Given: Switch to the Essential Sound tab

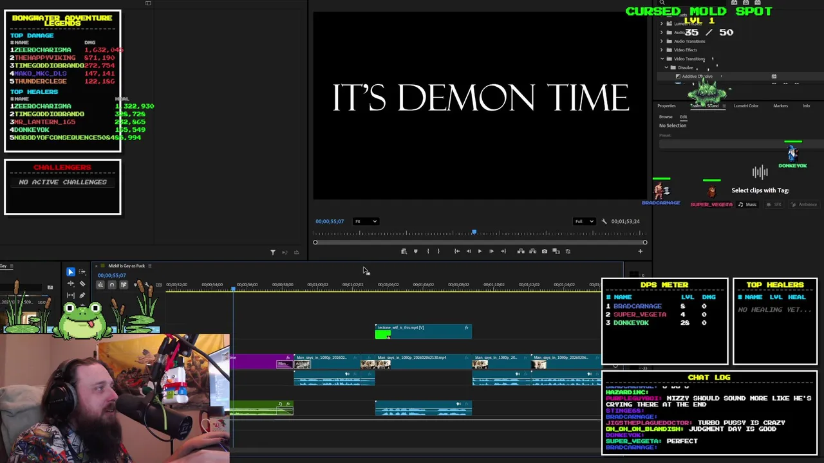Looking at the screenshot, I should [x=704, y=105].
